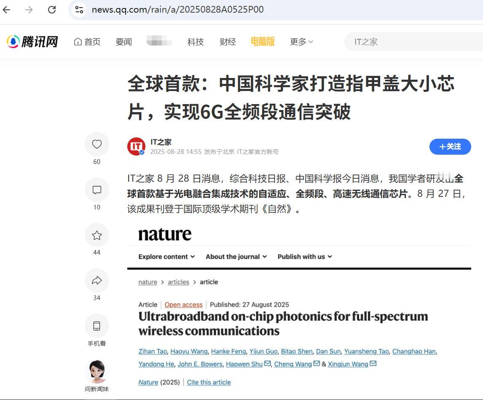The width and height of the screenshot is (483, 400).
Task: Click the publish time 2025-08-28 14:55
Action: click(176, 152)
